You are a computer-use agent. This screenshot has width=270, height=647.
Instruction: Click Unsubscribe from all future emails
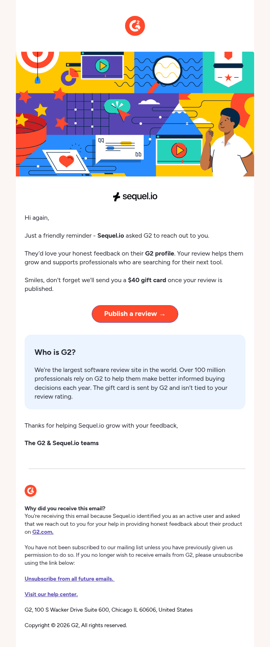click(69, 579)
